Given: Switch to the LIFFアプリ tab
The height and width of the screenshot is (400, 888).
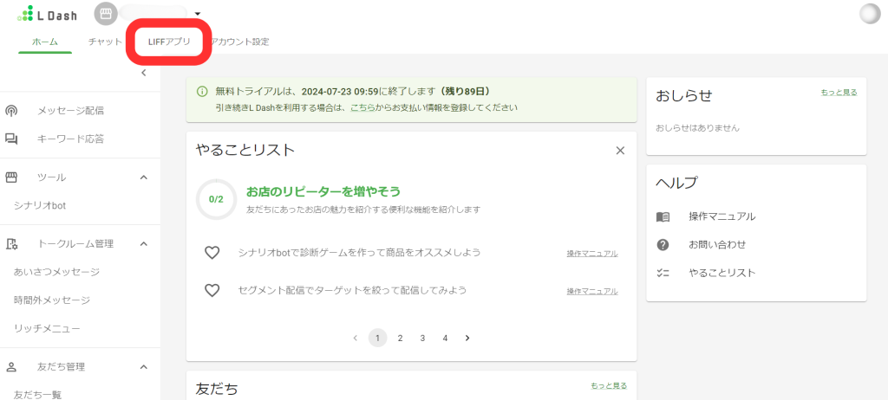Looking at the screenshot, I should coord(169,42).
